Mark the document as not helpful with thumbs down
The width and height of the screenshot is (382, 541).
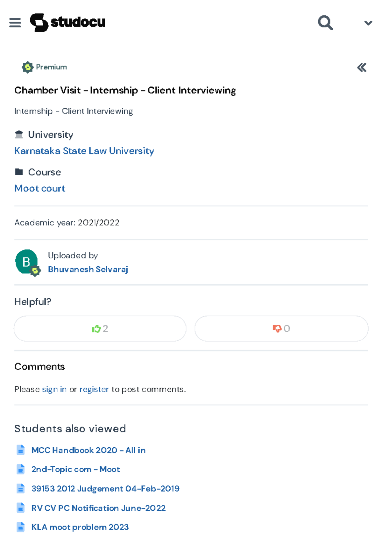pyautogui.click(x=281, y=328)
